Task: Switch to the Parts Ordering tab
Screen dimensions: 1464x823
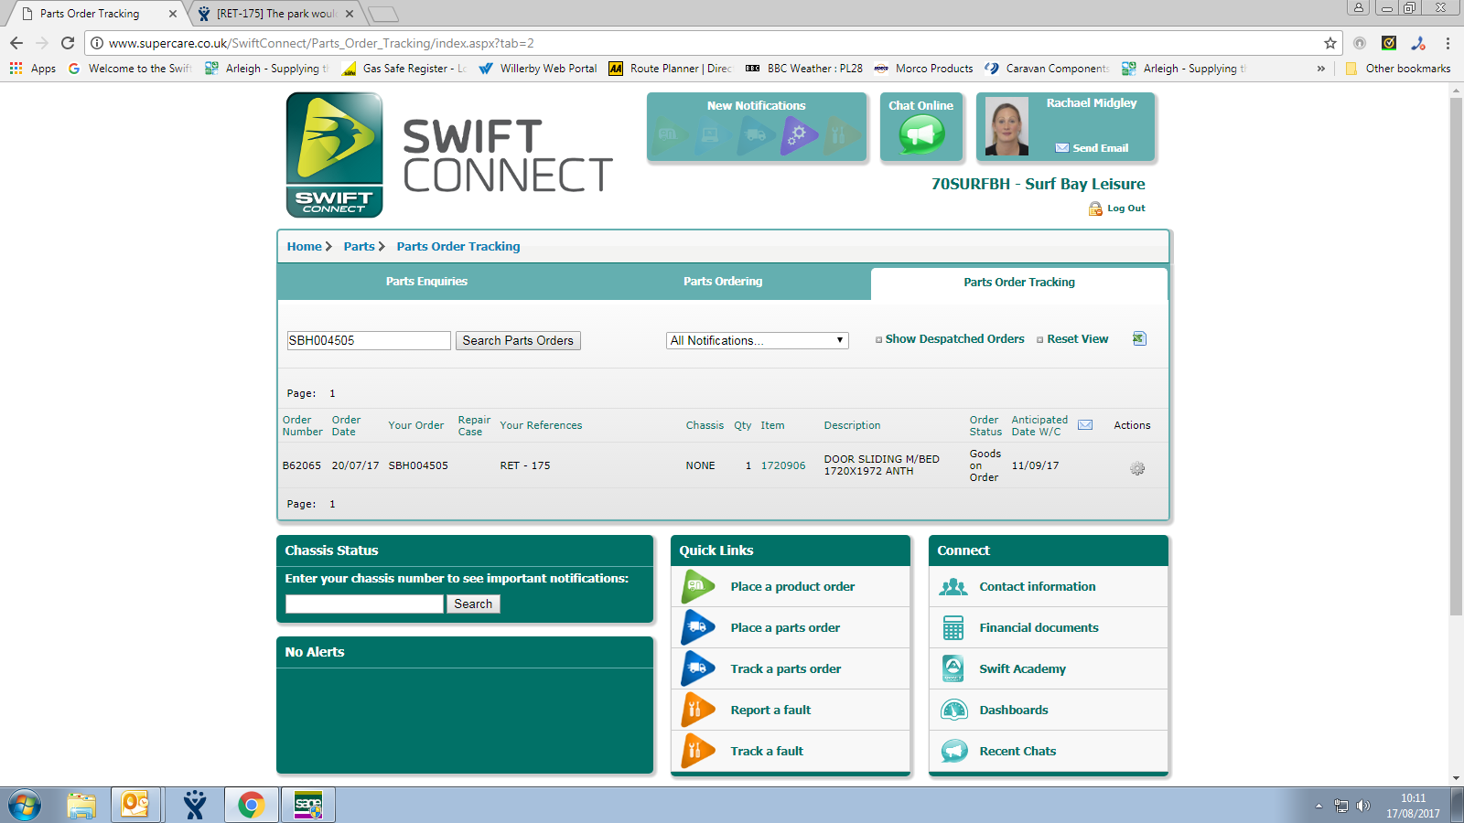Action: click(x=723, y=282)
